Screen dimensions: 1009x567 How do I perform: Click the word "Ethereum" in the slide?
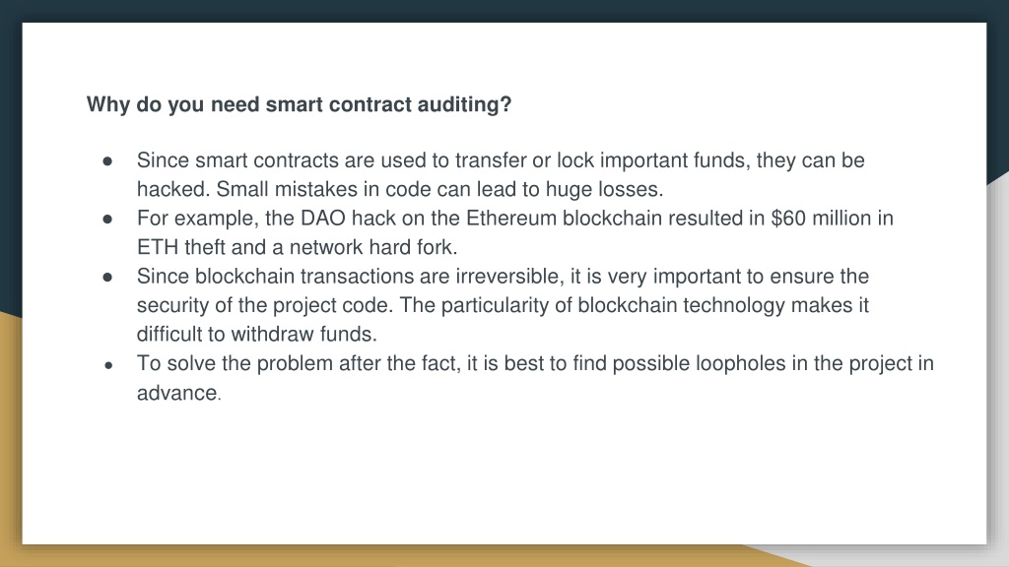511,218
